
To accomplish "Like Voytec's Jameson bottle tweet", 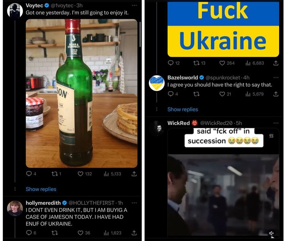I will coord(80,174).
